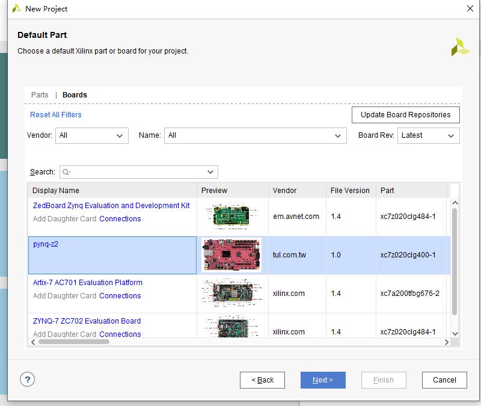The height and width of the screenshot is (406, 481).
Task: Sort by File Version column header
Action: (351, 191)
